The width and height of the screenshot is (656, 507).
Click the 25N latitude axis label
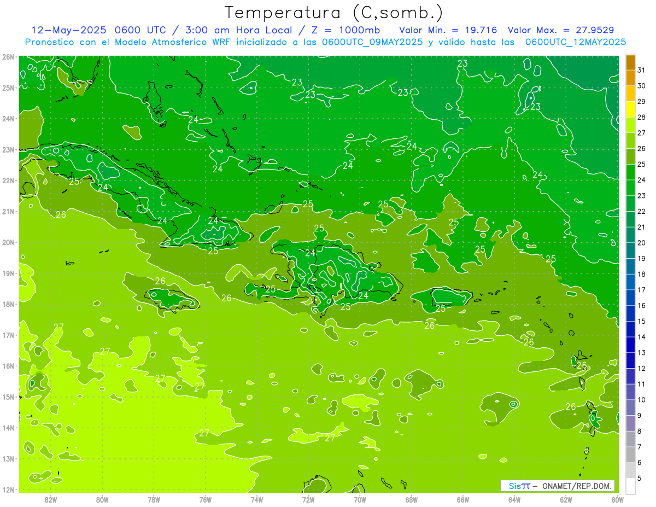tap(8, 88)
